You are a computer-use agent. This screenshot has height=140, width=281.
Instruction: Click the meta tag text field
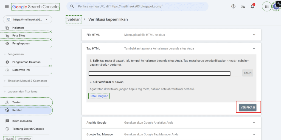click(159, 74)
